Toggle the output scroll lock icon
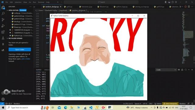The height and width of the screenshot is (110, 195). click(182, 70)
